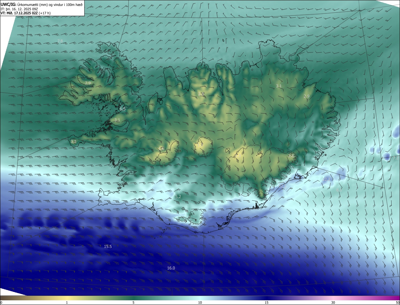
Task: Click the 12.1 value near the coast
Action: point(282,186)
